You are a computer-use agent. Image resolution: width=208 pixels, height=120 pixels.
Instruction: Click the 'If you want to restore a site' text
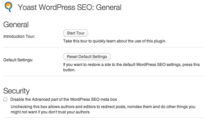[x=131, y=65]
